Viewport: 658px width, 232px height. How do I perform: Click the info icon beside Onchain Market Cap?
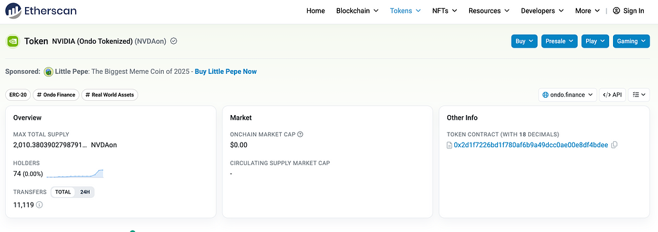coord(300,135)
